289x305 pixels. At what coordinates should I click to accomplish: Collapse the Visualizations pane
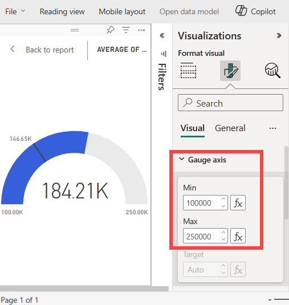click(x=279, y=35)
